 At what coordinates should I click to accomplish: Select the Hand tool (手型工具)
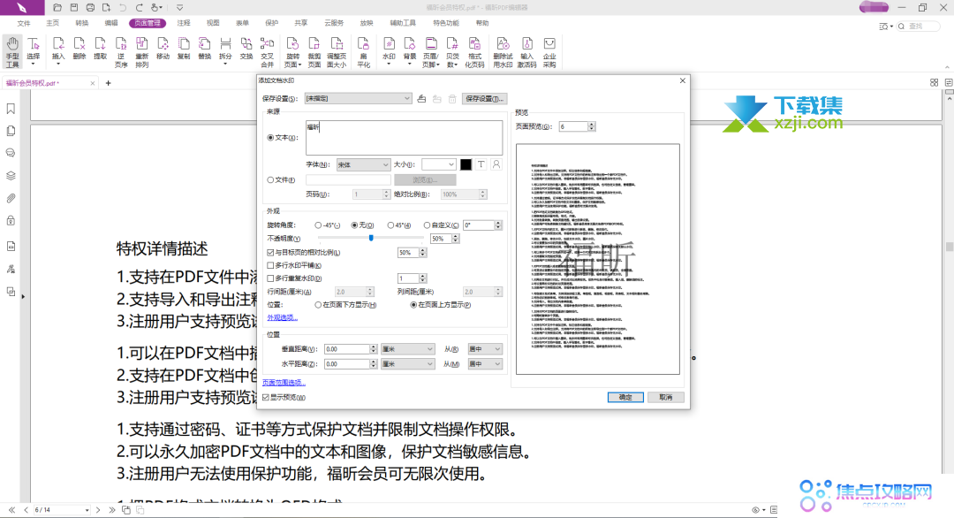pos(12,52)
